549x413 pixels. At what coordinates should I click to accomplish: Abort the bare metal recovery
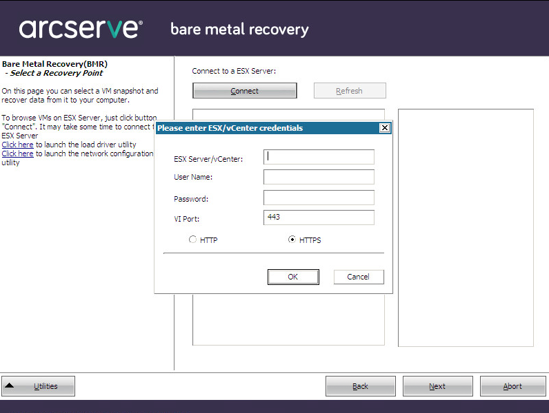(x=512, y=386)
